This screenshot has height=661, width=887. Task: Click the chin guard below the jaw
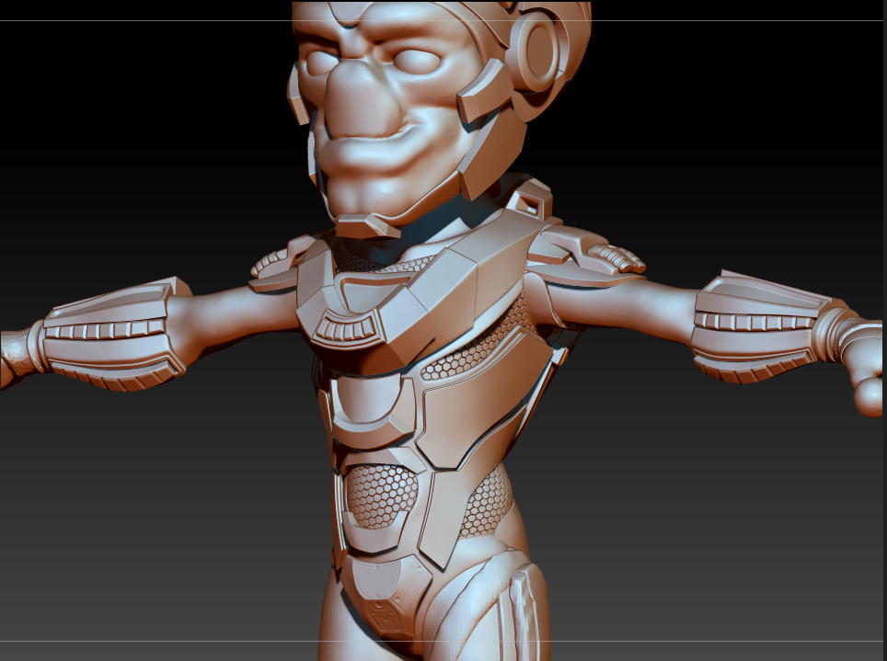(368, 226)
